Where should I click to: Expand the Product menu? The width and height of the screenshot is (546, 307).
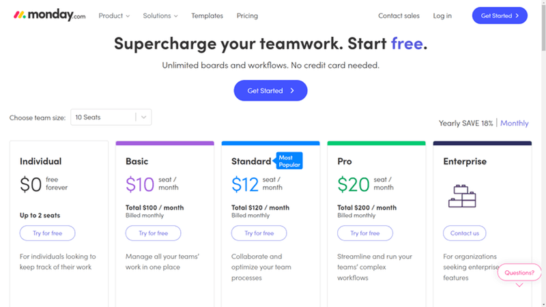(x=115, y=16)
